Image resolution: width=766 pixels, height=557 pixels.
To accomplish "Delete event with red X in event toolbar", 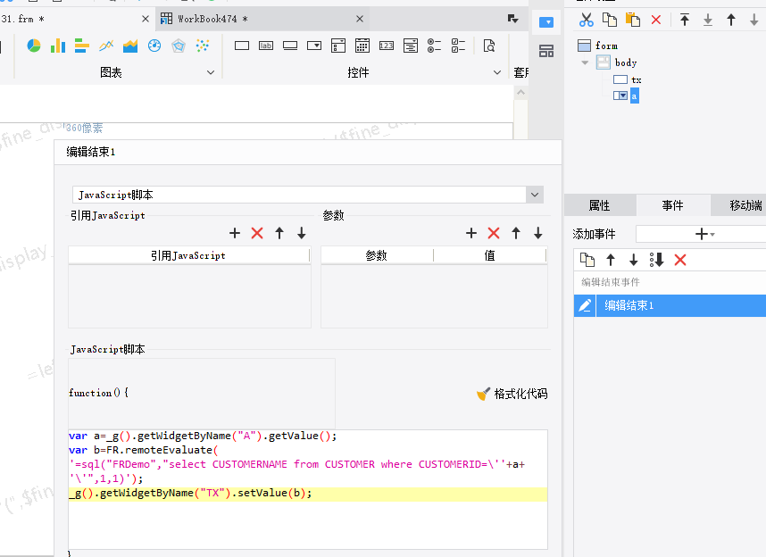I will click(680, 260).
